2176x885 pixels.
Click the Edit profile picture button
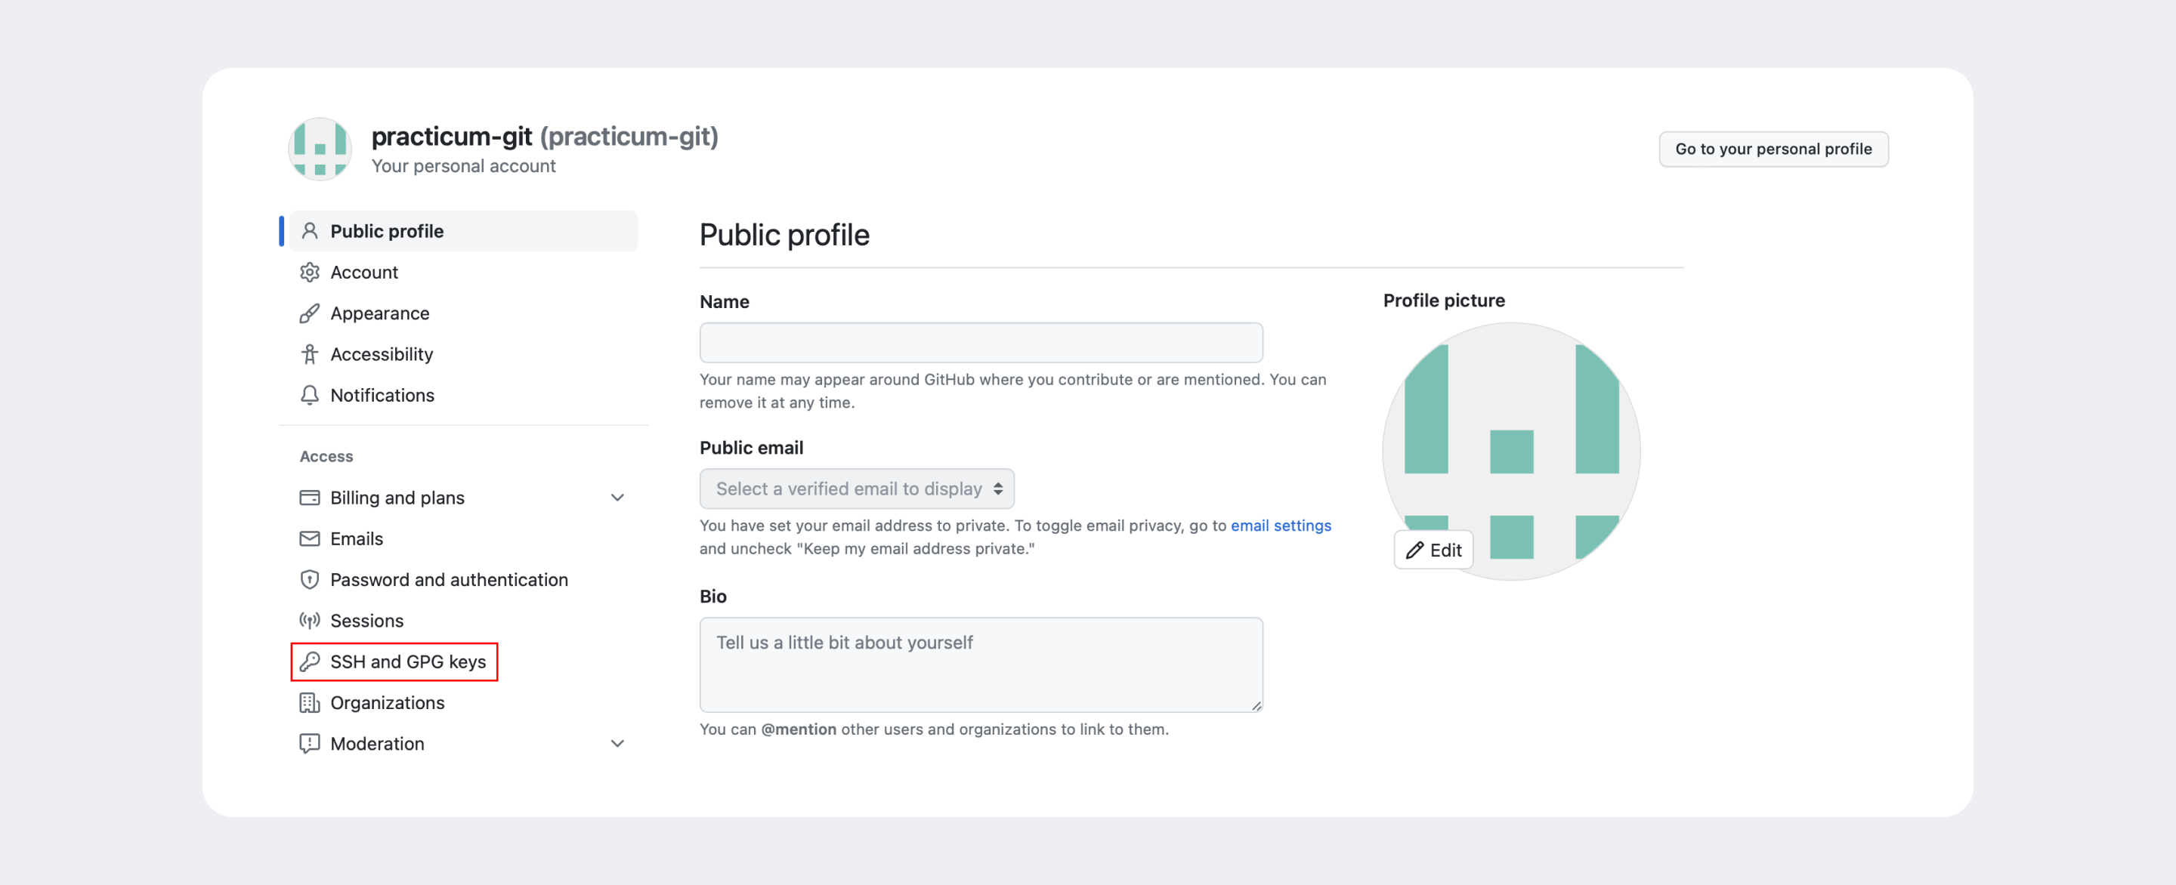(x=1433, y=550)
